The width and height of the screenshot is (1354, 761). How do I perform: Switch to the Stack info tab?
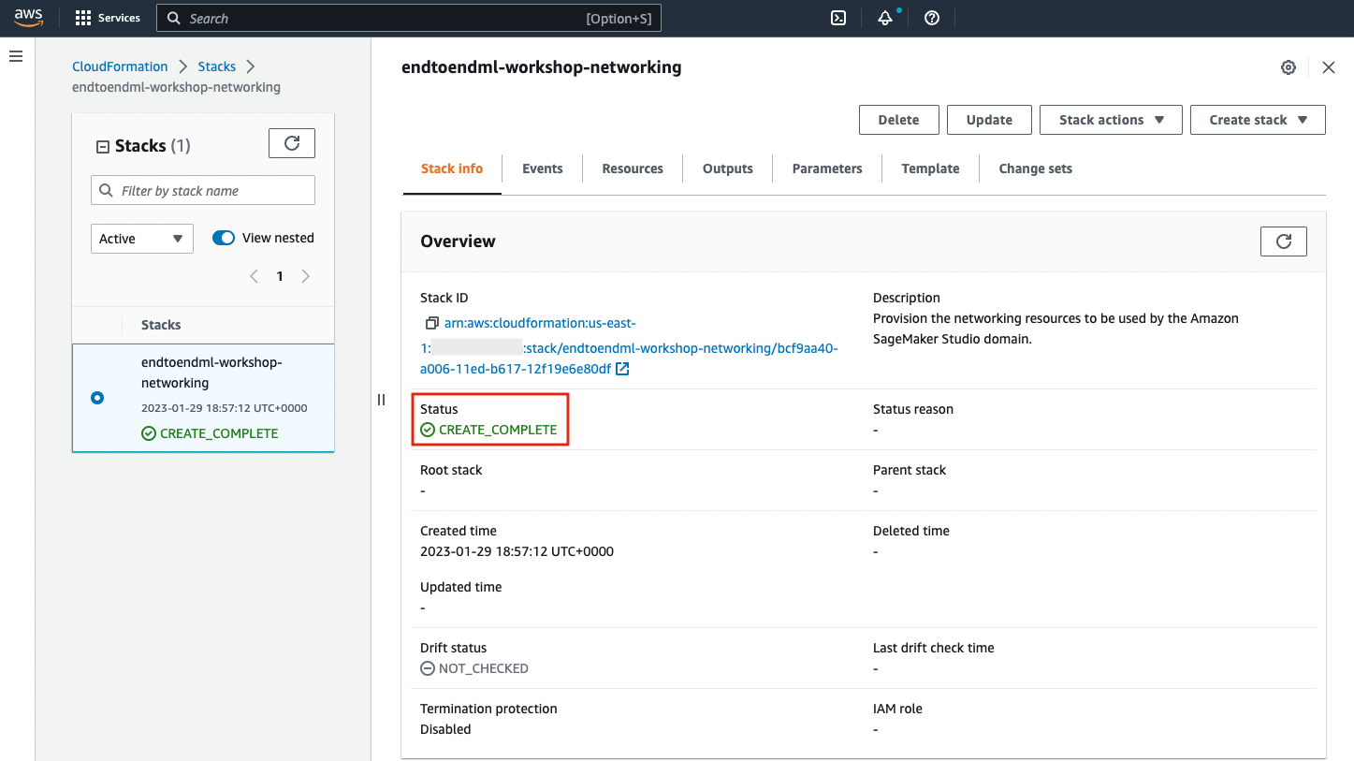point(452,168)
